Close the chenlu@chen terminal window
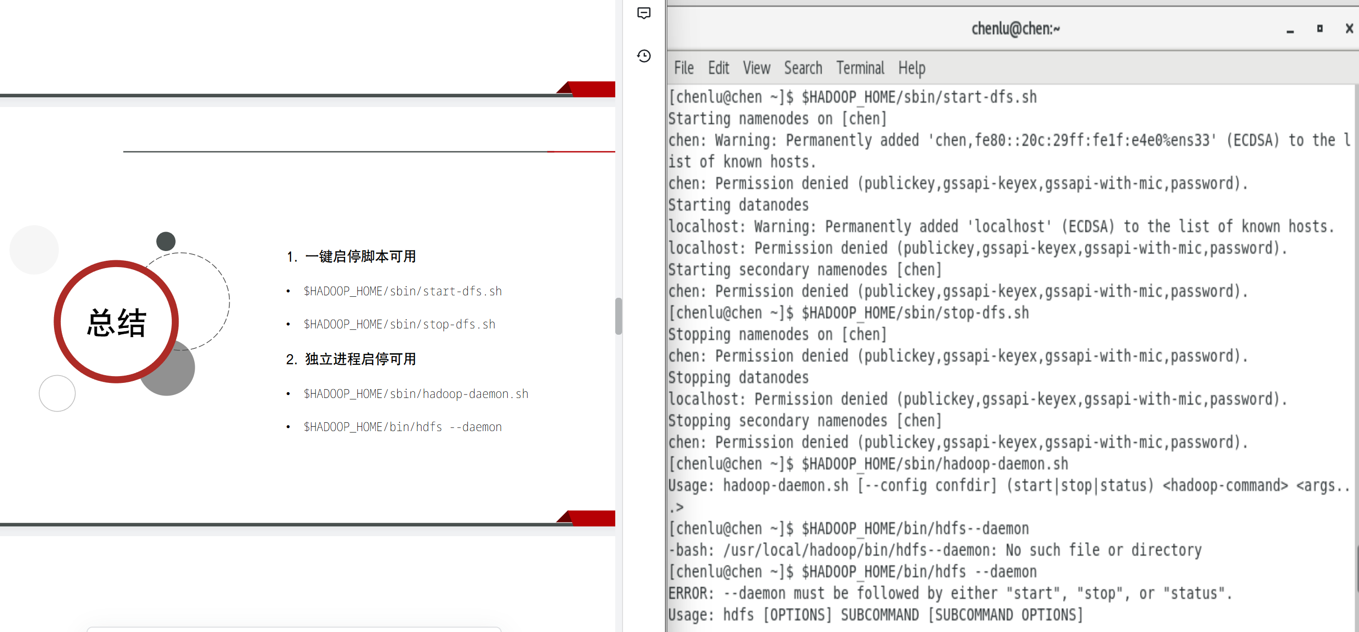The height and width of the screenshot is (632, 1359). pyautogui.click(x=1349, y=29)
